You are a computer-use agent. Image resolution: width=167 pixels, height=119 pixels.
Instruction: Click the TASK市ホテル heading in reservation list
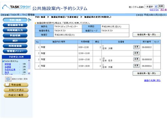[x=11, y=61]
